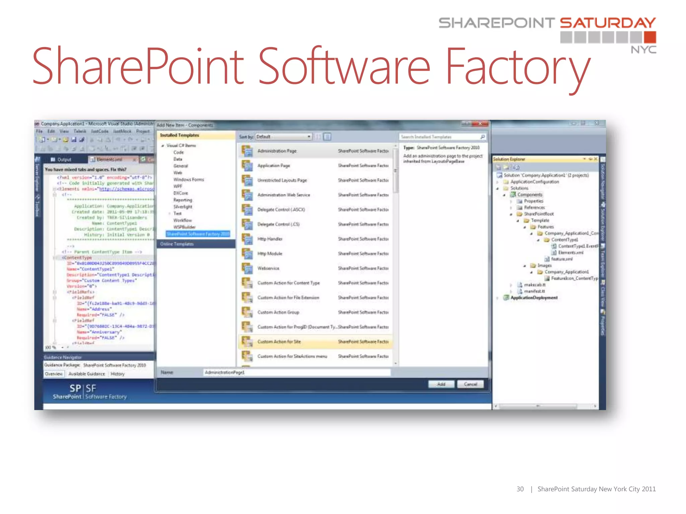Select the SharePoint Software Factory 2010 category

coord(198,234)
